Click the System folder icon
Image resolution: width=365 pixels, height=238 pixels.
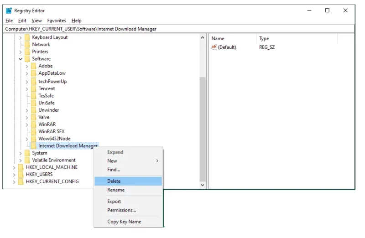point(27,153)
